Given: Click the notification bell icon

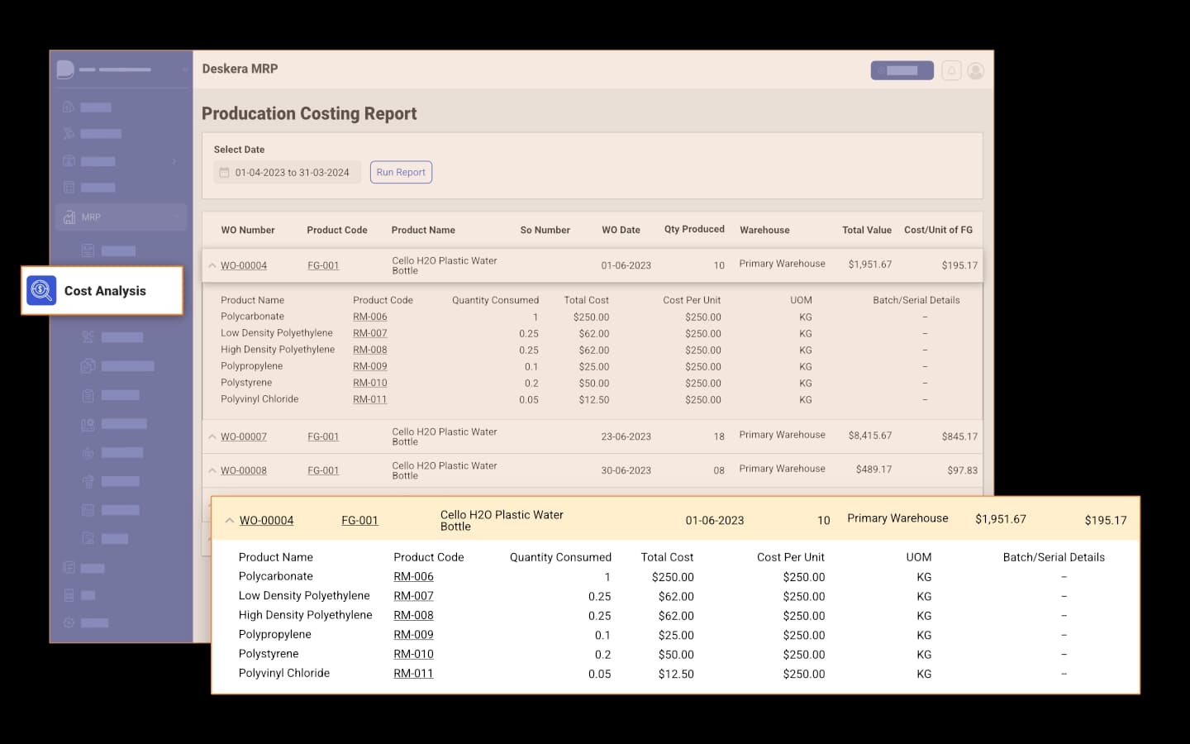Looking at the screenshot, I should click(951, 71).
